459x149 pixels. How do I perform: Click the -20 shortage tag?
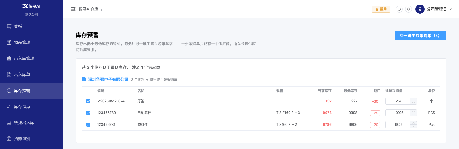(375, 125)
